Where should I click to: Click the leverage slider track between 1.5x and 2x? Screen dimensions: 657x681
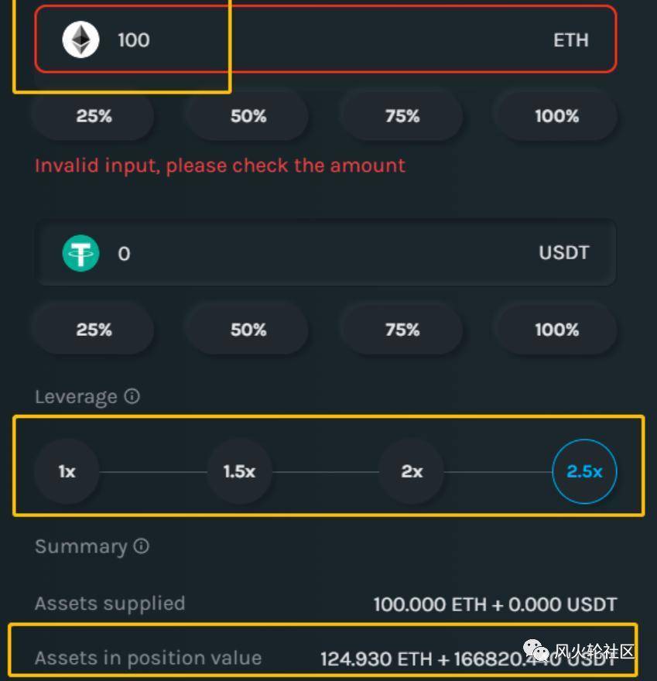tap(325, 471)
